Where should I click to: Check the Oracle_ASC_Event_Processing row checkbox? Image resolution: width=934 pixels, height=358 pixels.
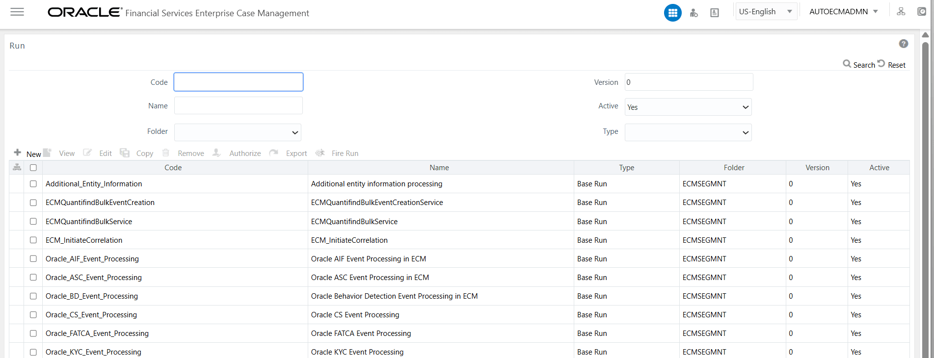point(33,278)
